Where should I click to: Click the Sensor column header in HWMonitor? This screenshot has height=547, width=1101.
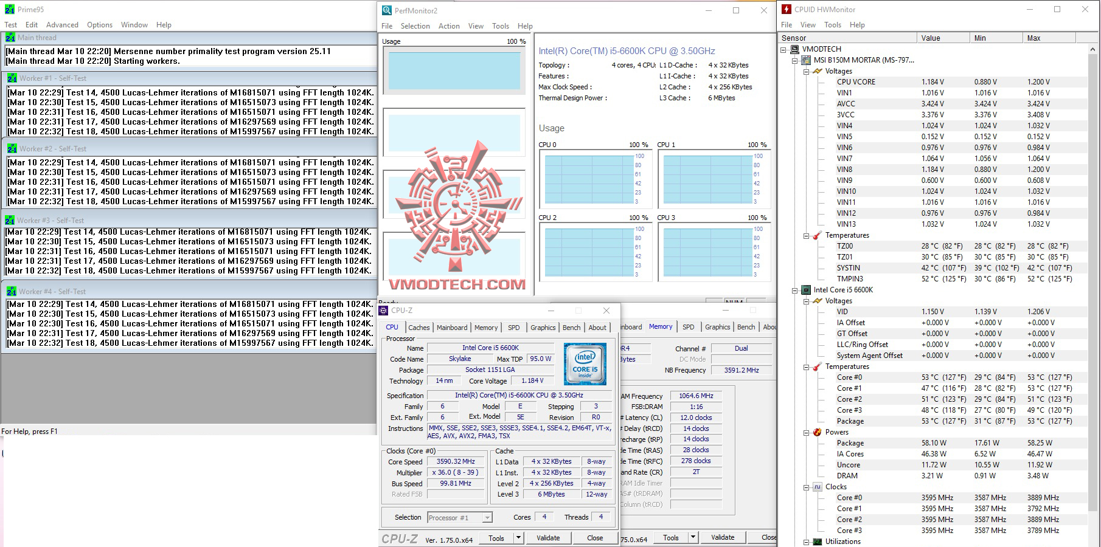pos(847,38)
